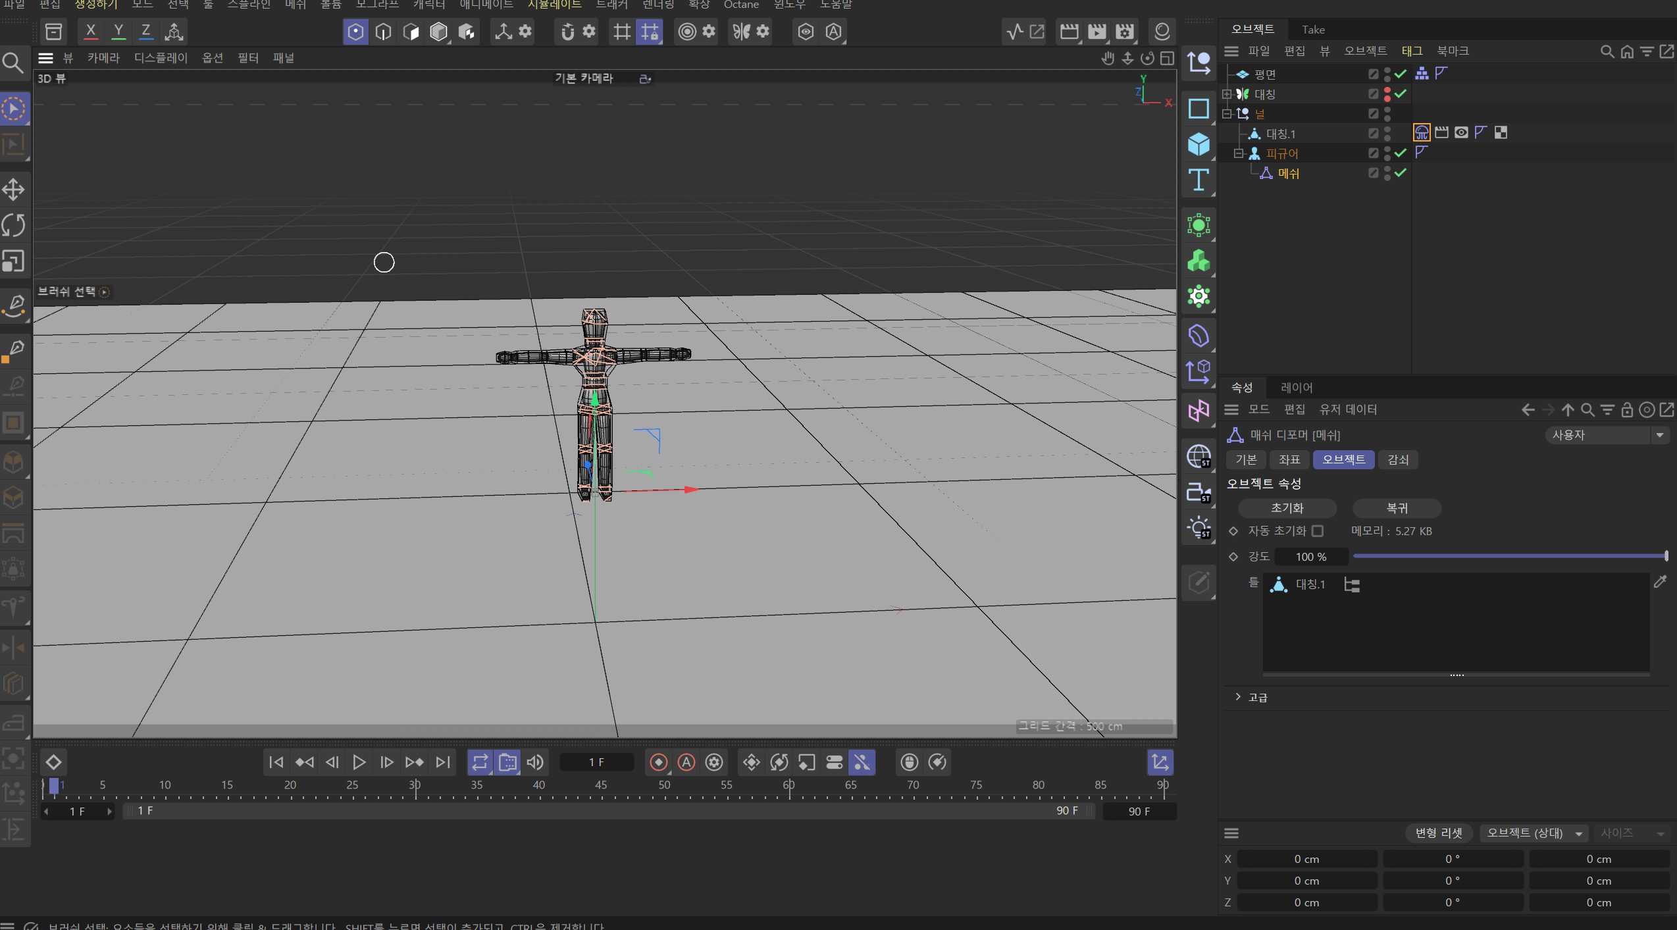
Task: Toggle visibility dots of 대칭 object
Action: [1387, 94]
